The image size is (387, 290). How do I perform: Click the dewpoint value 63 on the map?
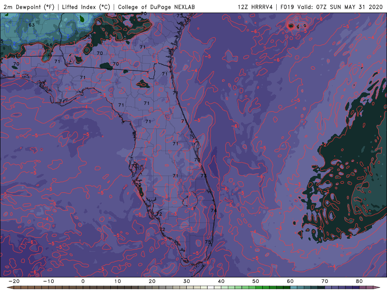coord(31,25)
